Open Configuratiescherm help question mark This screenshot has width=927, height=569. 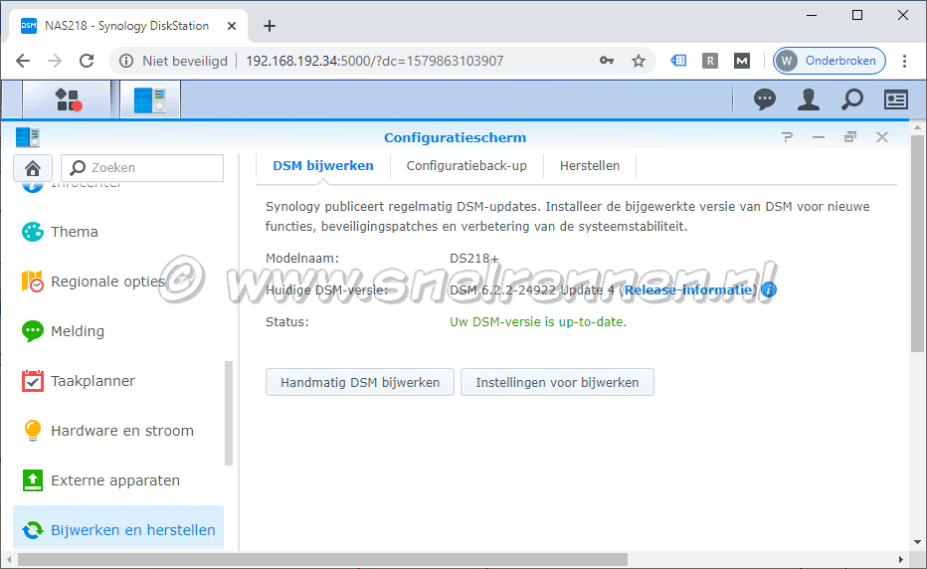(x=787, y=137)
